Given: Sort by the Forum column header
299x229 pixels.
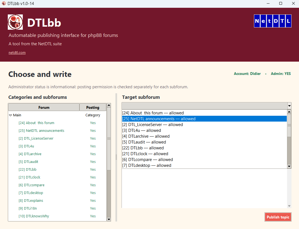Looking at the screenshot, I should [44, 107].
